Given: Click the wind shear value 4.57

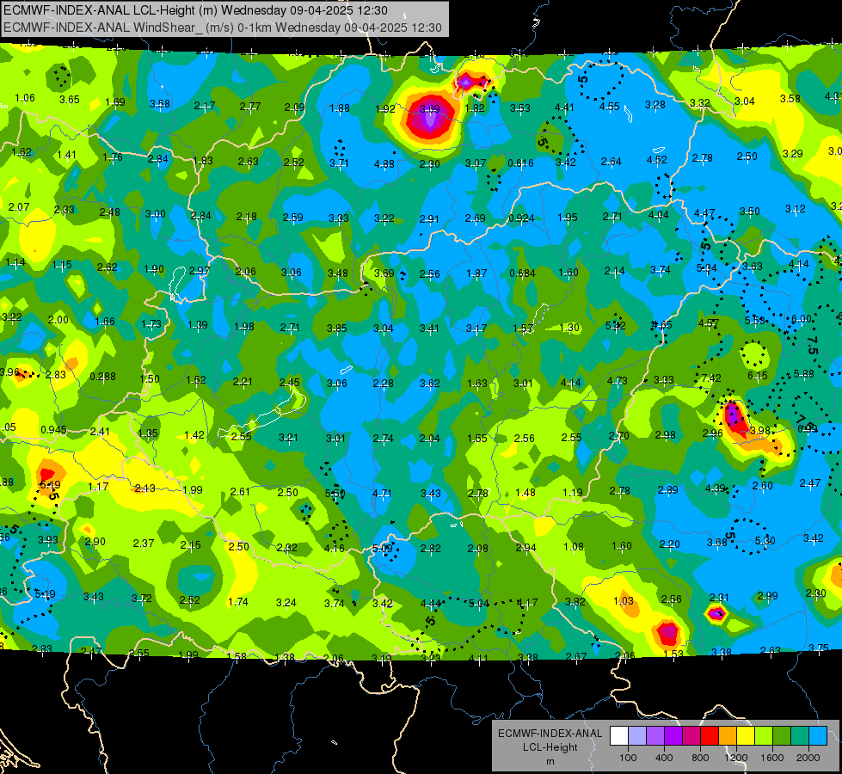Looking at the screenshot, I should tap(709, 322).
